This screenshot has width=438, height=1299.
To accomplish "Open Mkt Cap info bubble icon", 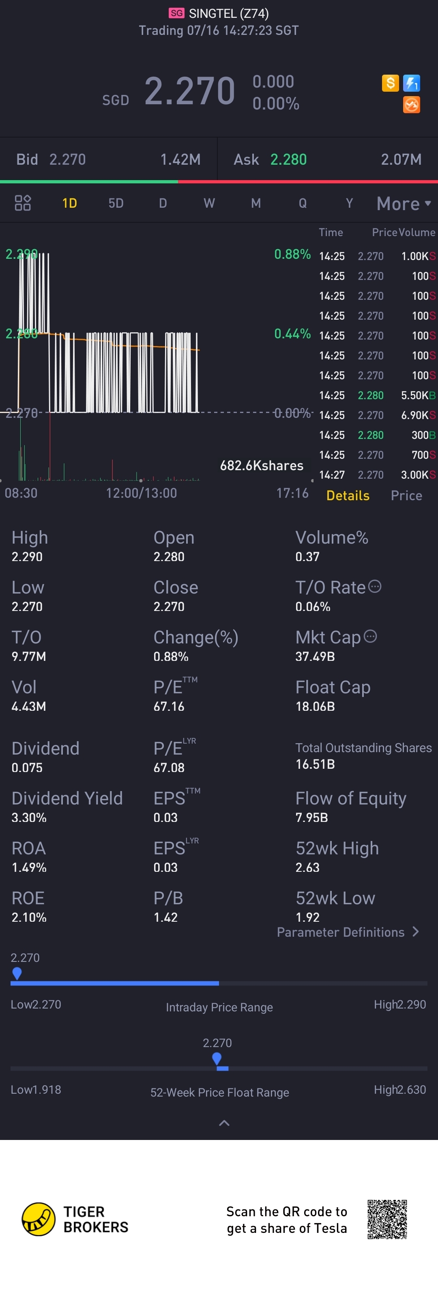I will [370, 637].
